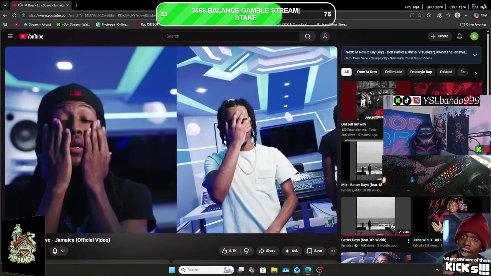Screen dimensions: 491x276
Task: Close the M Row x EthoSuave tab
Action: tap(68, 5)
